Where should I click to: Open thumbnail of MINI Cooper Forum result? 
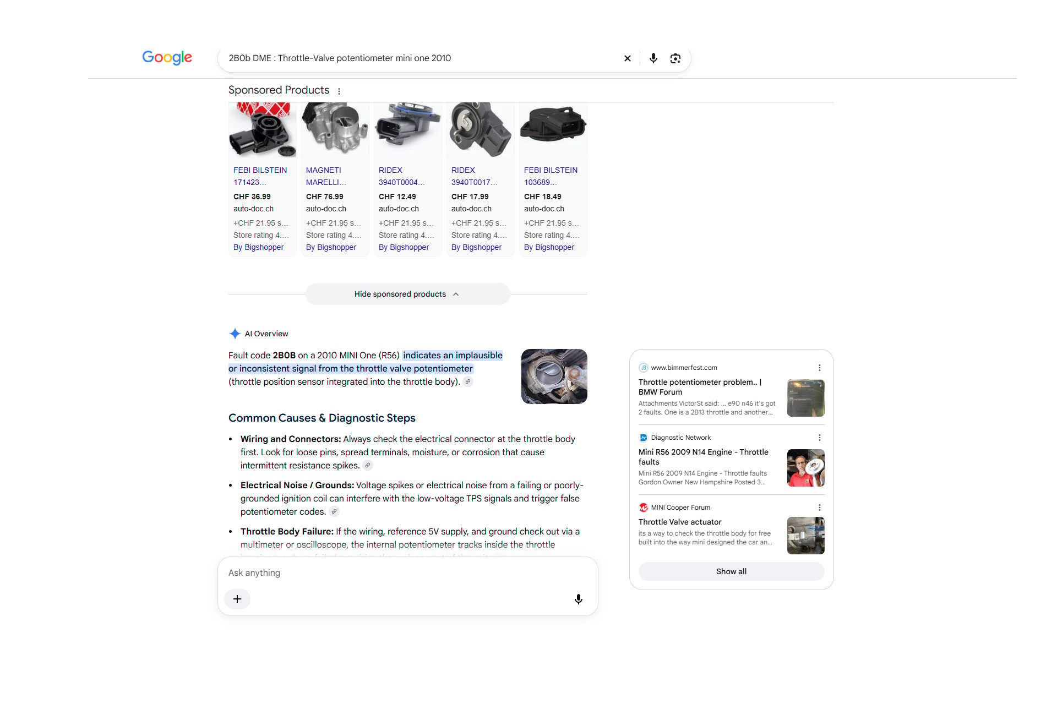805,536
